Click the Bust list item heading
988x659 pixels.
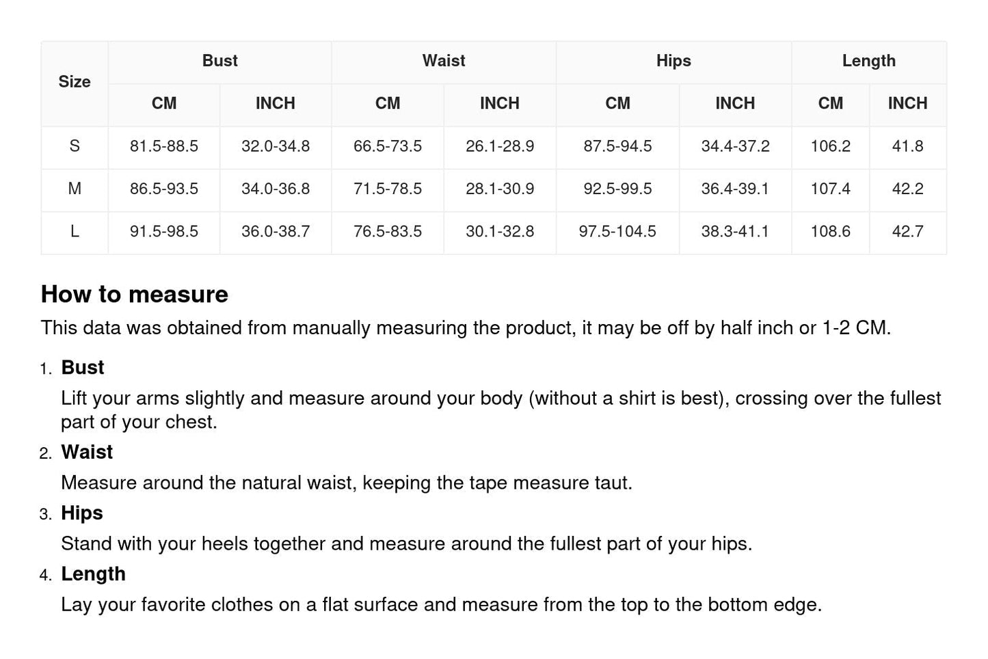click(83, 368)
